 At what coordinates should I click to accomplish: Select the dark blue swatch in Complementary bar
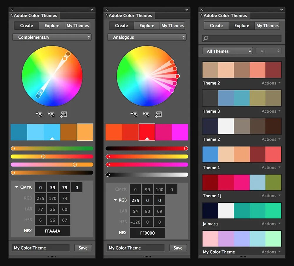tap(19, 132)
